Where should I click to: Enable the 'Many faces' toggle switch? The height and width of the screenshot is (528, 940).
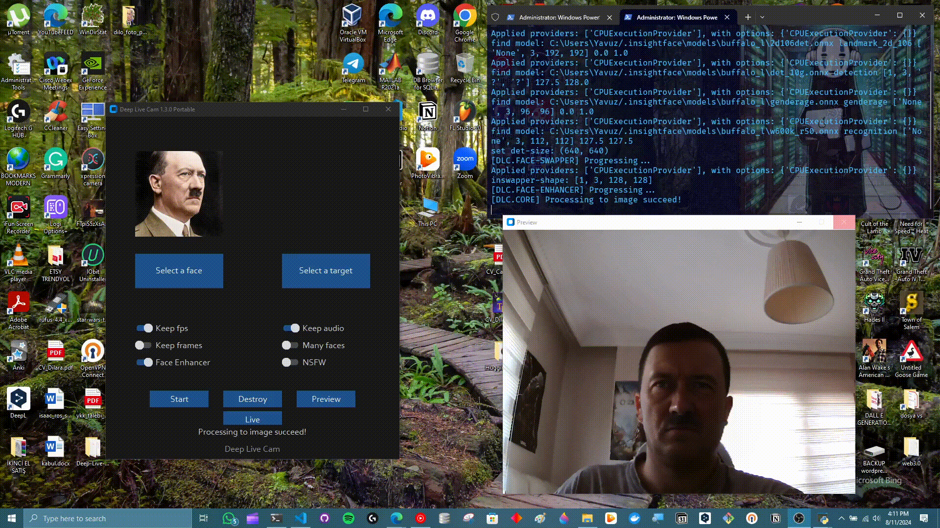pyautogui.click(x=288, y=345)
